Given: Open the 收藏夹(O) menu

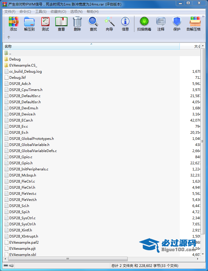Looking at the screenshot, I should (58, 12).
